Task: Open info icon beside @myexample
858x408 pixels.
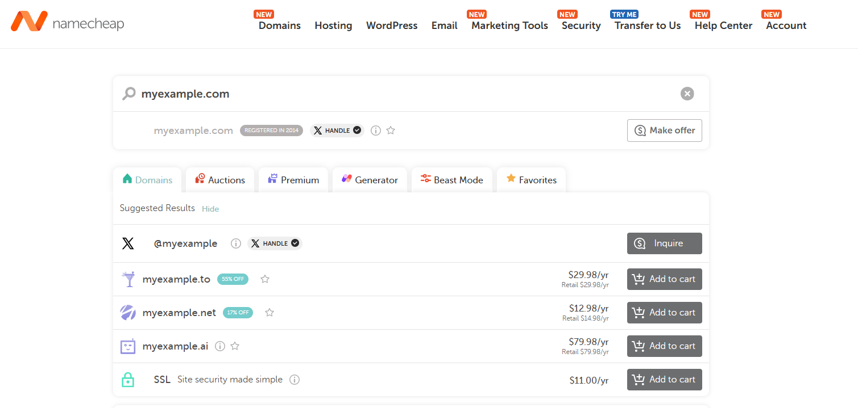Action: 236,243
